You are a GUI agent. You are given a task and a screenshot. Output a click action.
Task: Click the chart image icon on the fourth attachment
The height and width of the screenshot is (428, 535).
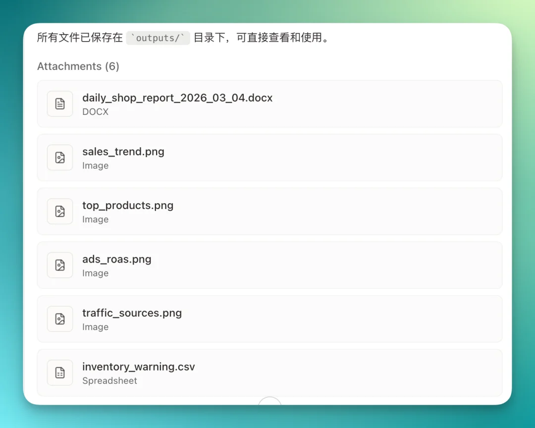59,265
